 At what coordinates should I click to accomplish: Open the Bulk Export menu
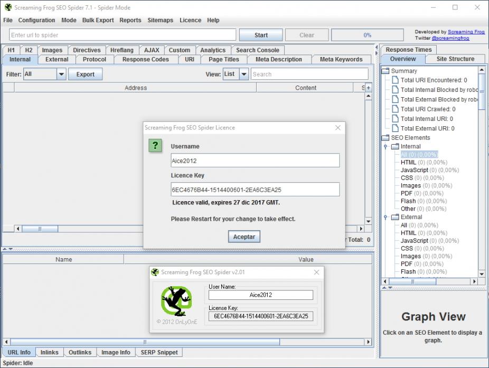98,20
